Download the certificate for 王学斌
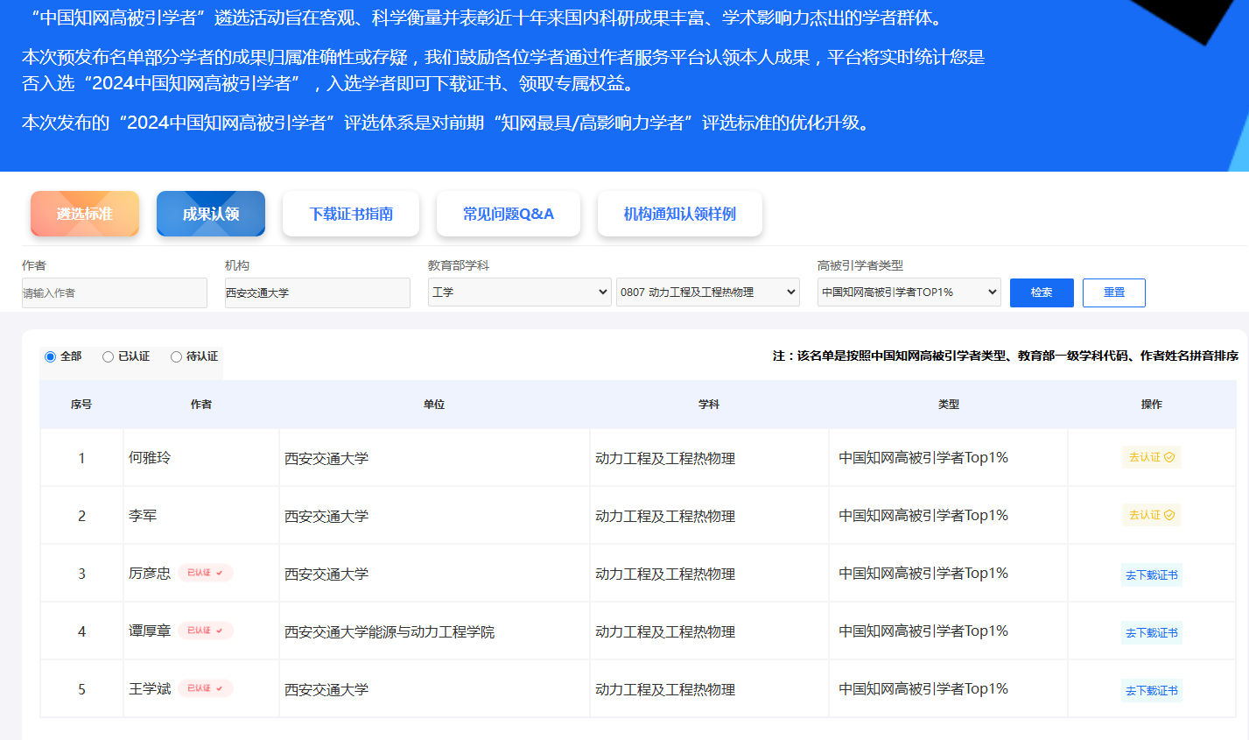1249x740 pixels. [x=1151, y=690]
